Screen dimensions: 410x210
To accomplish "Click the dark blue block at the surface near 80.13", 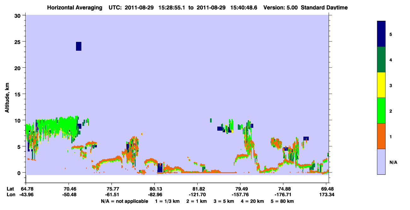I will tap(160, 167).
